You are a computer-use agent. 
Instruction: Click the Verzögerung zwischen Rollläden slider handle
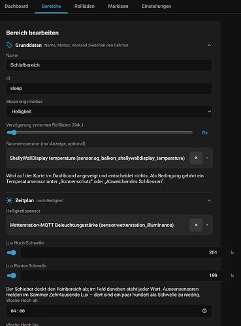click(x=14, y=132)
